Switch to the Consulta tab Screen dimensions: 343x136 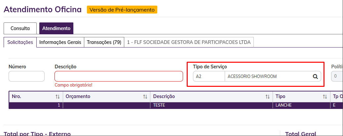pos(20,28)
